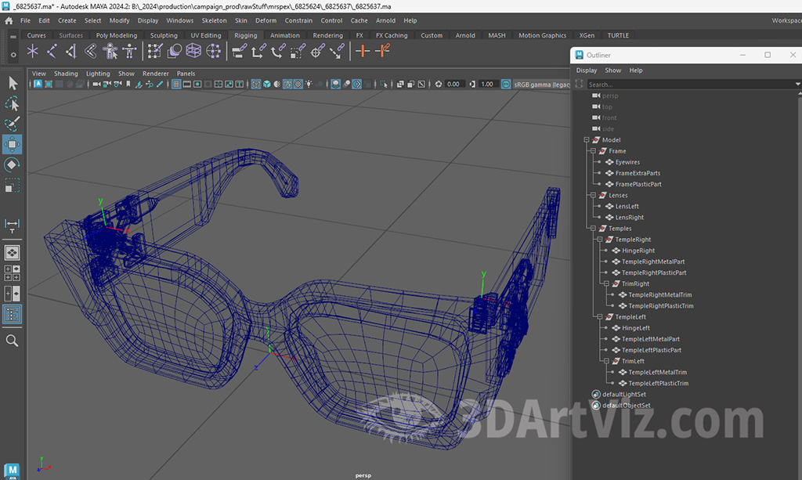The image size is (802, 480).
Task: Select the arrow Select tool in toolbox
Action: click(x=13, y=83)
